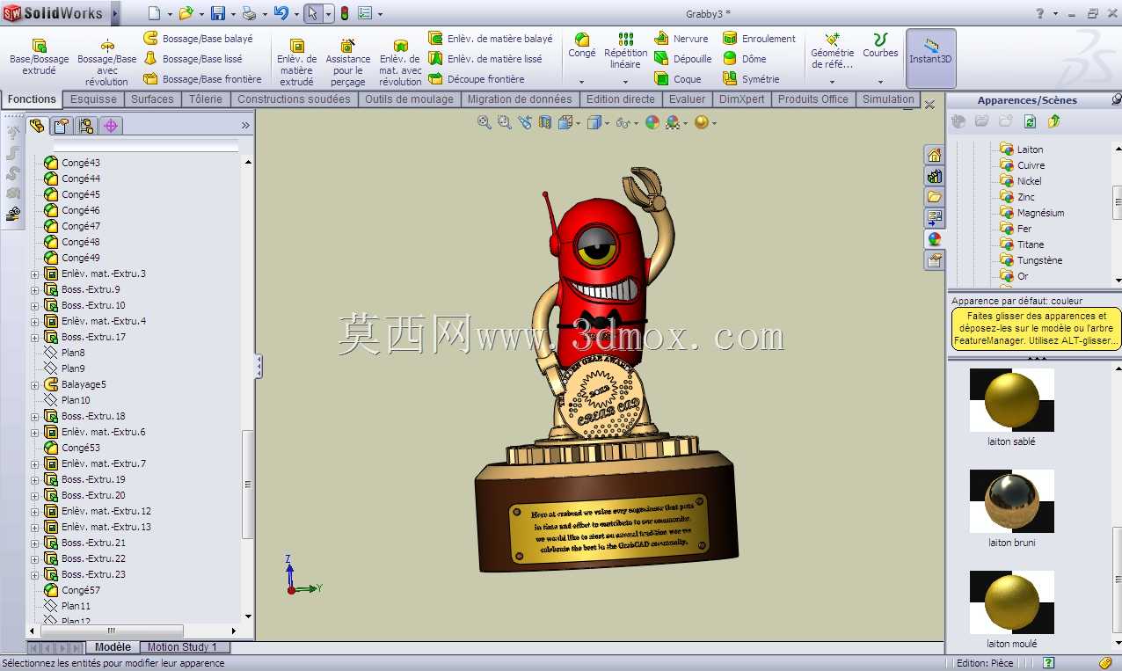Viewport: 1122px width, 671px height.
Task: Open Géométrie de référence tool
Action: (832, 51)
